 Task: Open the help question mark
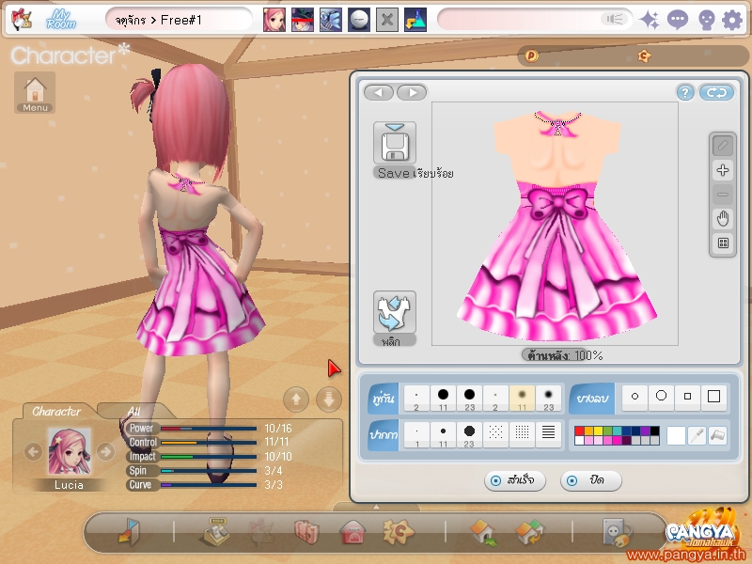[685, 92]
